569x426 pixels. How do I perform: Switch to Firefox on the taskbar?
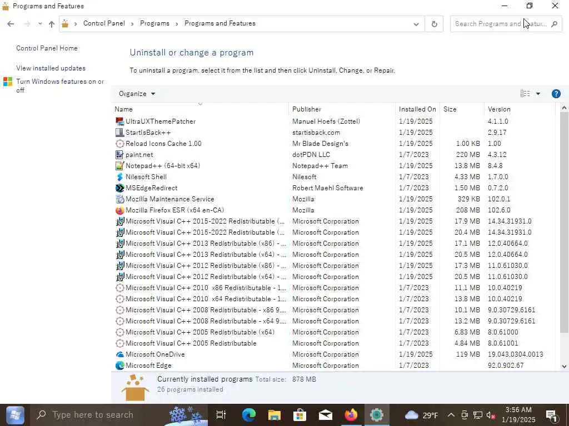[351, 415]
